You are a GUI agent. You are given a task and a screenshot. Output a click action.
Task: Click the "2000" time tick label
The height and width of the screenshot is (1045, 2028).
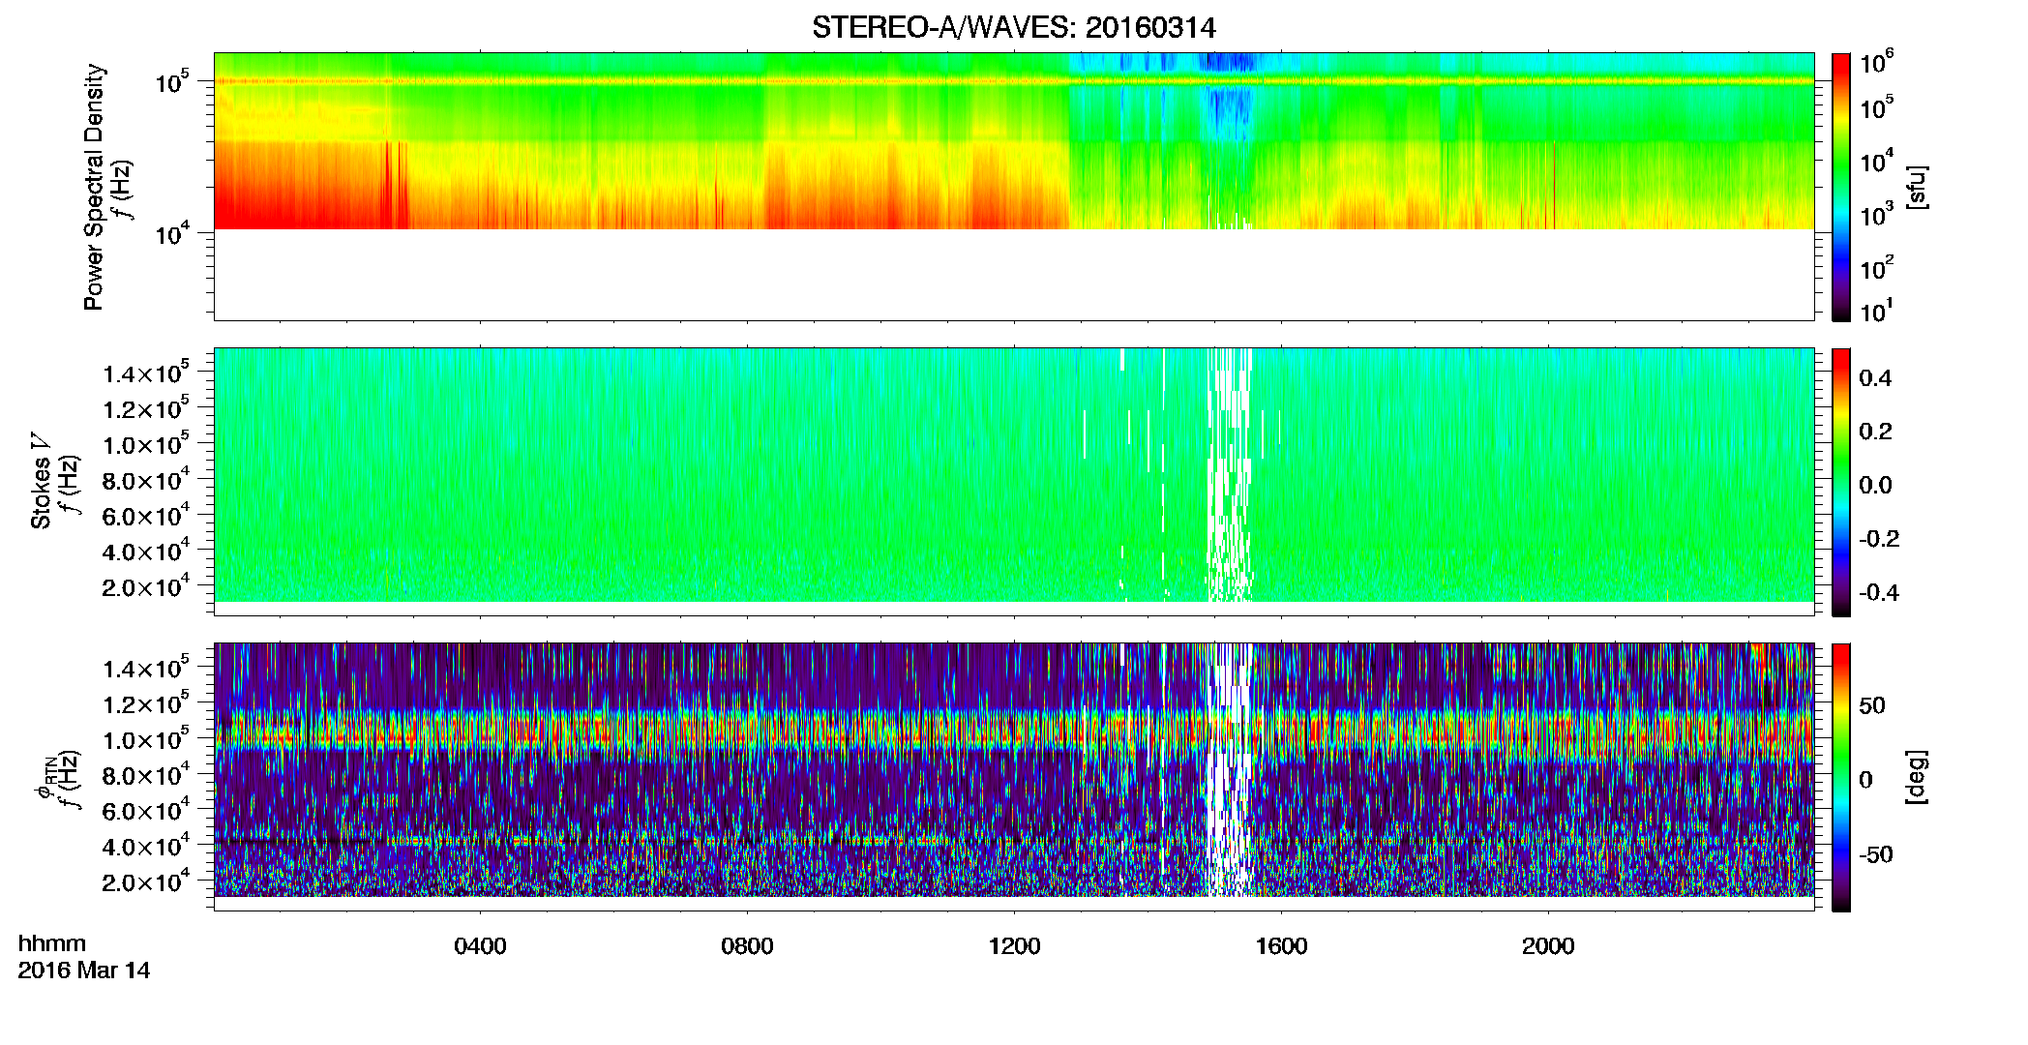click(x=1548, y=946)
